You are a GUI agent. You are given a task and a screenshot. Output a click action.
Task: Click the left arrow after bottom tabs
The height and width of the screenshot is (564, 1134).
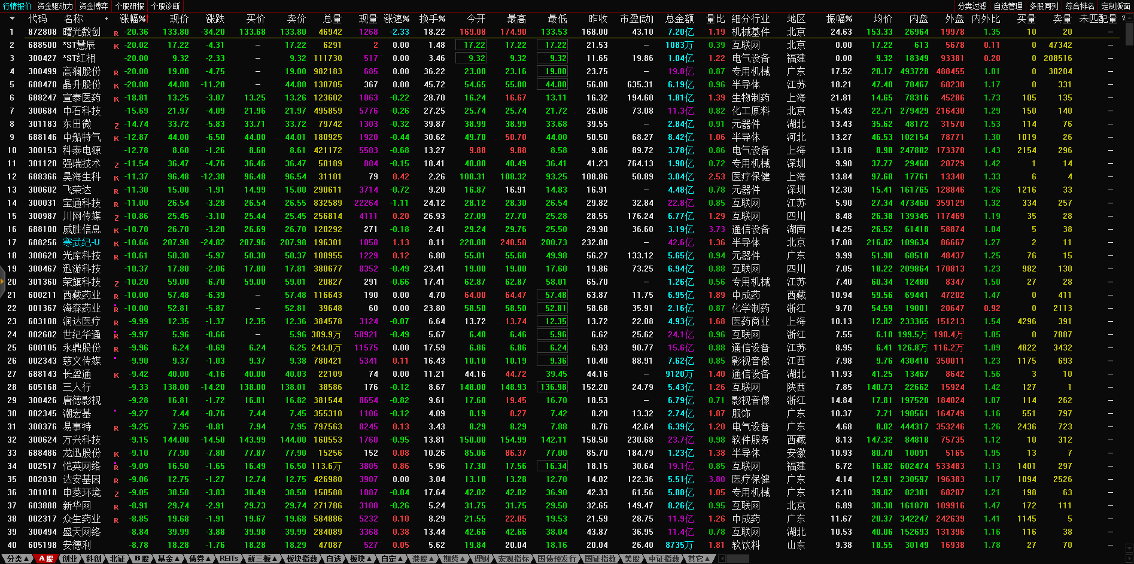pyautogui.click(x=722, y=559)
